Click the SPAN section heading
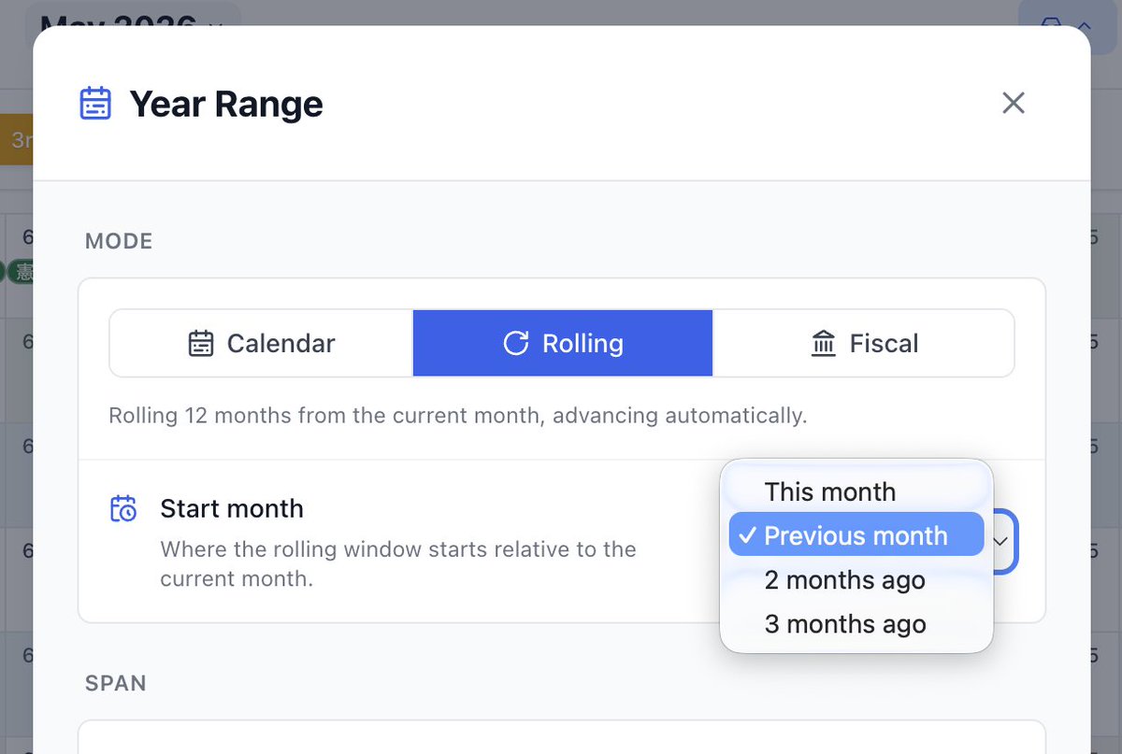The image size is (1122, 754). pyautogui.click(x=116, y=683)
